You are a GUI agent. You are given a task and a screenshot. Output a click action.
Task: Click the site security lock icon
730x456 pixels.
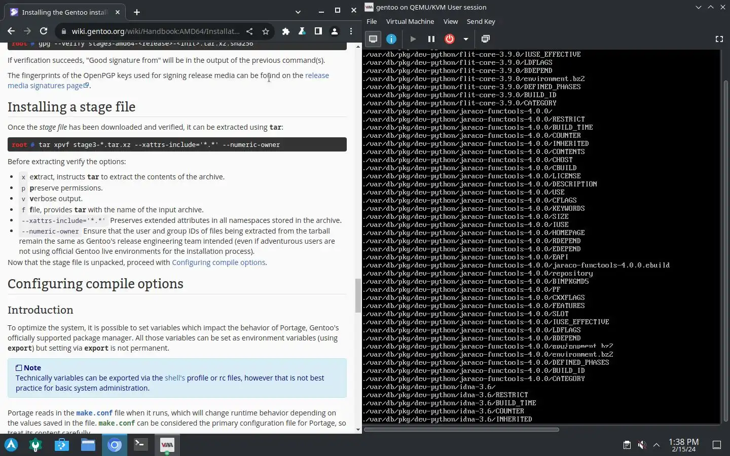pos(63,31)
